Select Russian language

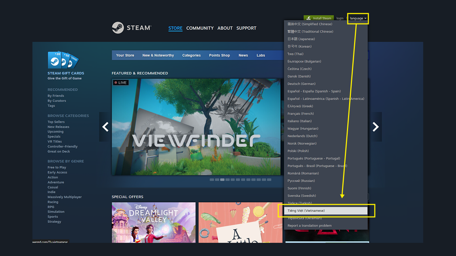(326, 181)
